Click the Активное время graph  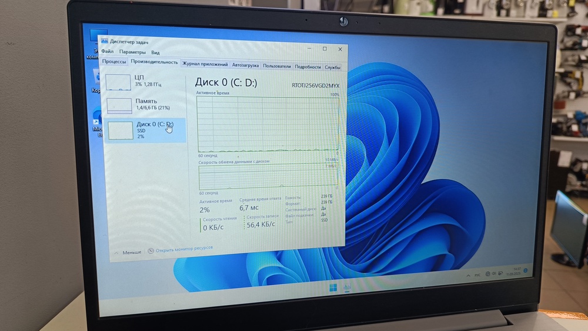click(x=268, y=125)
